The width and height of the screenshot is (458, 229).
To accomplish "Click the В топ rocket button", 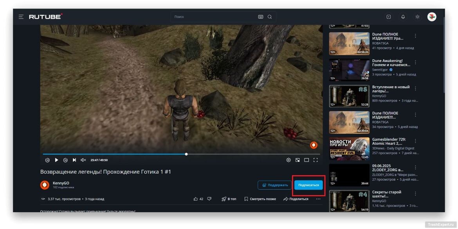I will coord(229,199).
